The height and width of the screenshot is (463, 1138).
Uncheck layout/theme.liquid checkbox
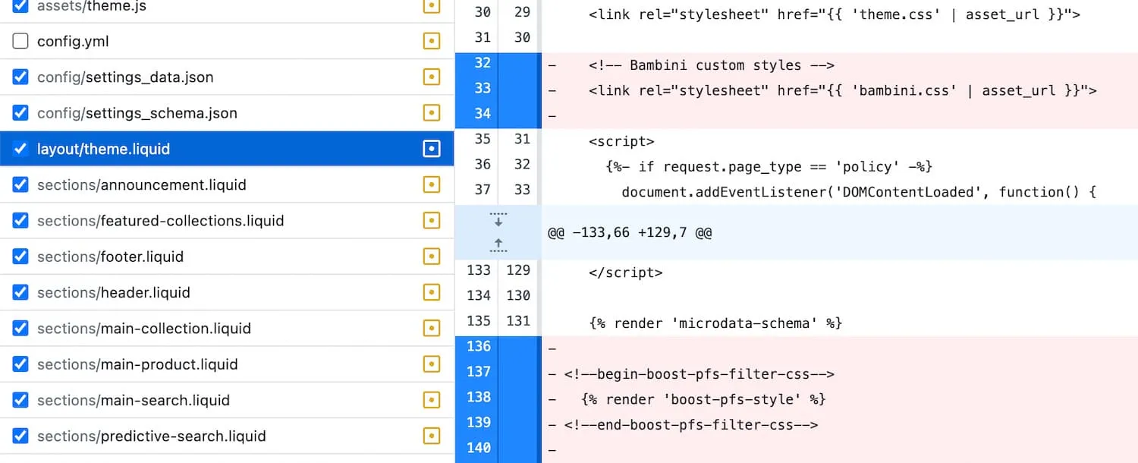coord(20,149)
